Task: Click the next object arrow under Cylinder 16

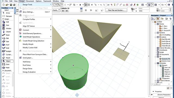Action: coord(67,11)
